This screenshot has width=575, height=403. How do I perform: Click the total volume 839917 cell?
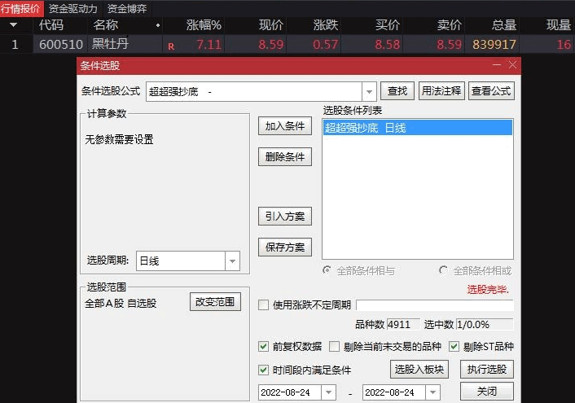[x=494, y=45]
